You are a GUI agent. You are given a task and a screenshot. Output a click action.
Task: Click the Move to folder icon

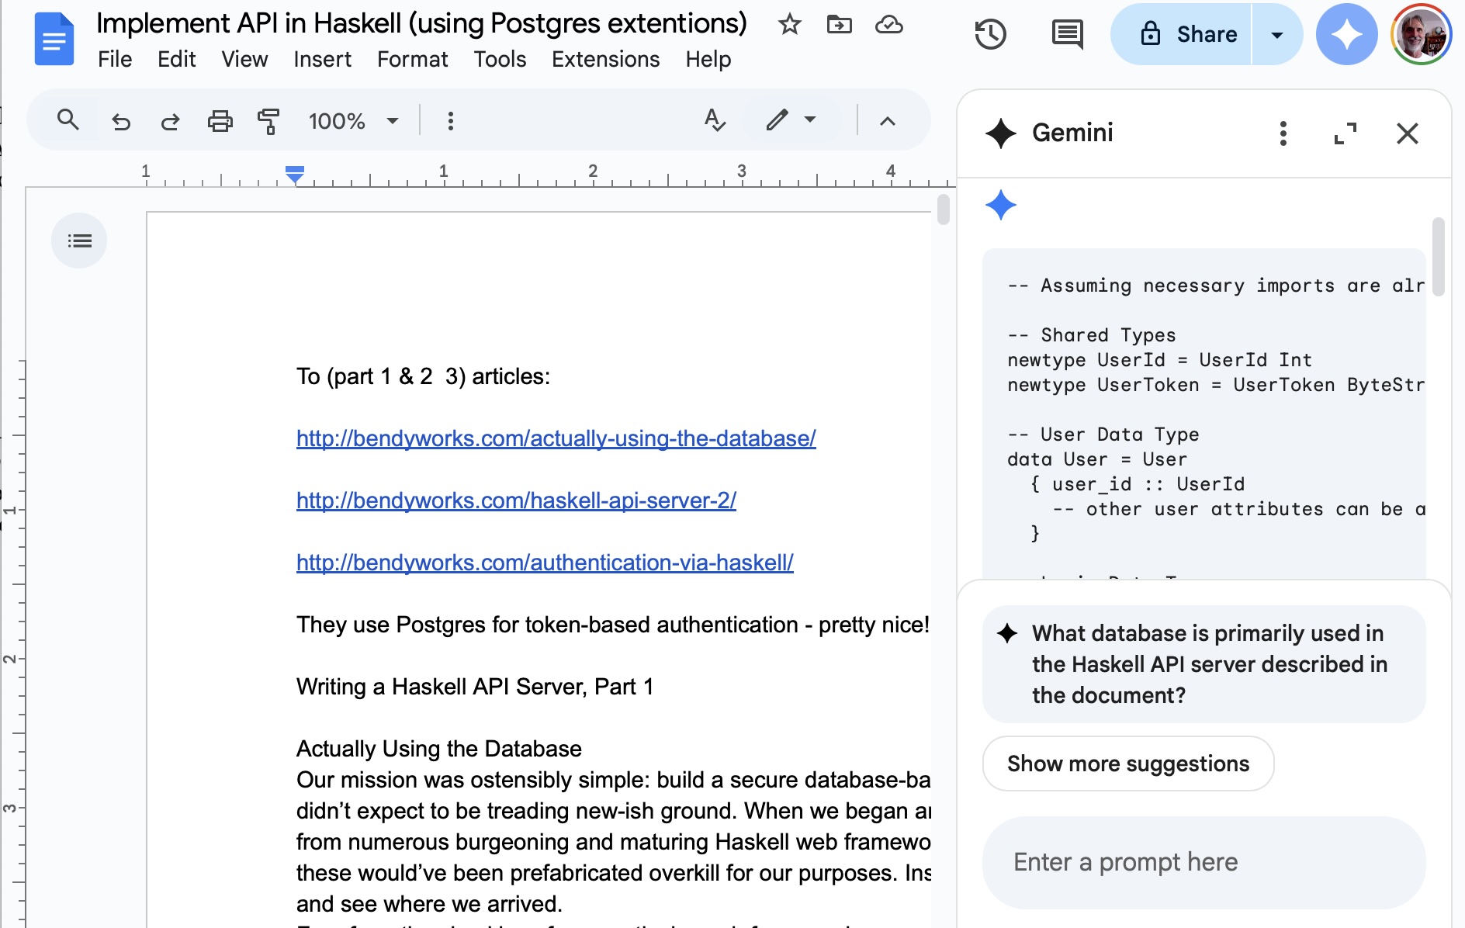(x=840, y=24)
